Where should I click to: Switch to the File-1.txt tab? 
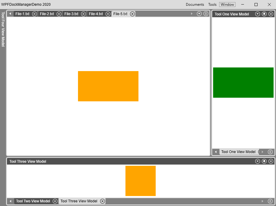pos(22,14)
